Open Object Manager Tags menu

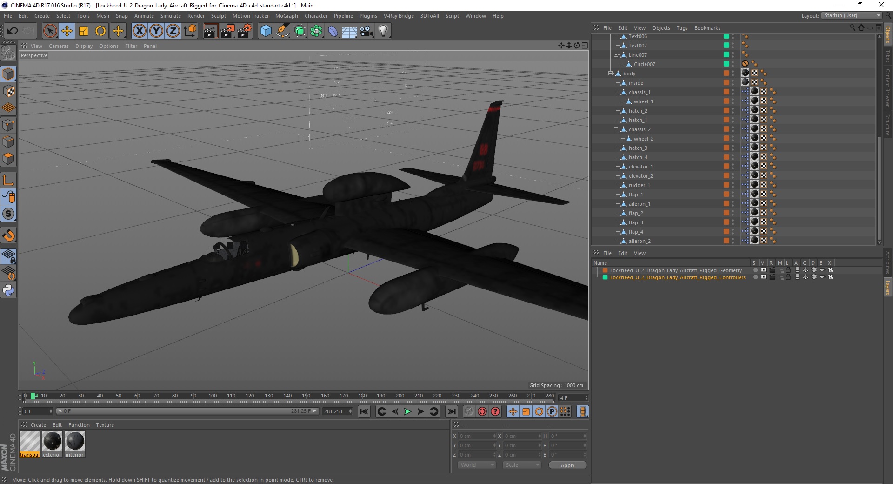(x=682, y=28)
